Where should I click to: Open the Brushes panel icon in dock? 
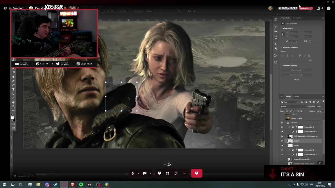(276, 26)
